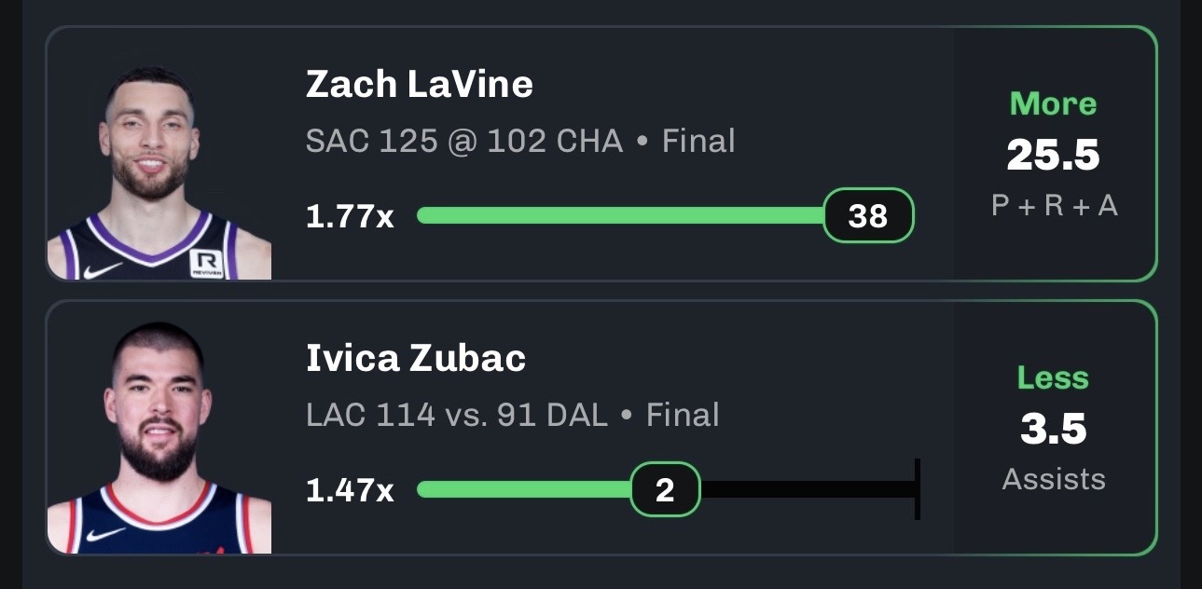
Task: Open Ivica Zubac's player headshot
Action: (x=159, y=438)
